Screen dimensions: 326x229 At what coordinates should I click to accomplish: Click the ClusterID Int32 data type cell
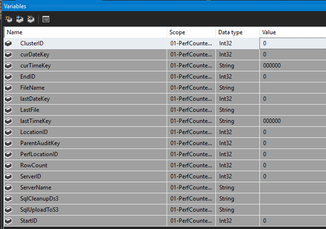(x=238, y=43)
